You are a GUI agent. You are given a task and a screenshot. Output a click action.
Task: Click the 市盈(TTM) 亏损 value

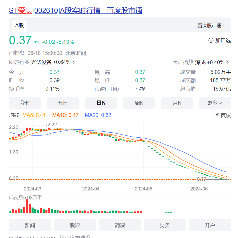140,89
